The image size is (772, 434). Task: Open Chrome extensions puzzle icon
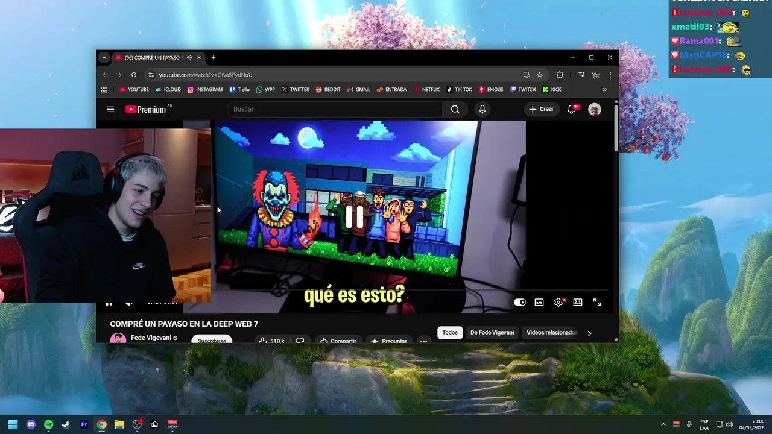(x=560, y=75)
